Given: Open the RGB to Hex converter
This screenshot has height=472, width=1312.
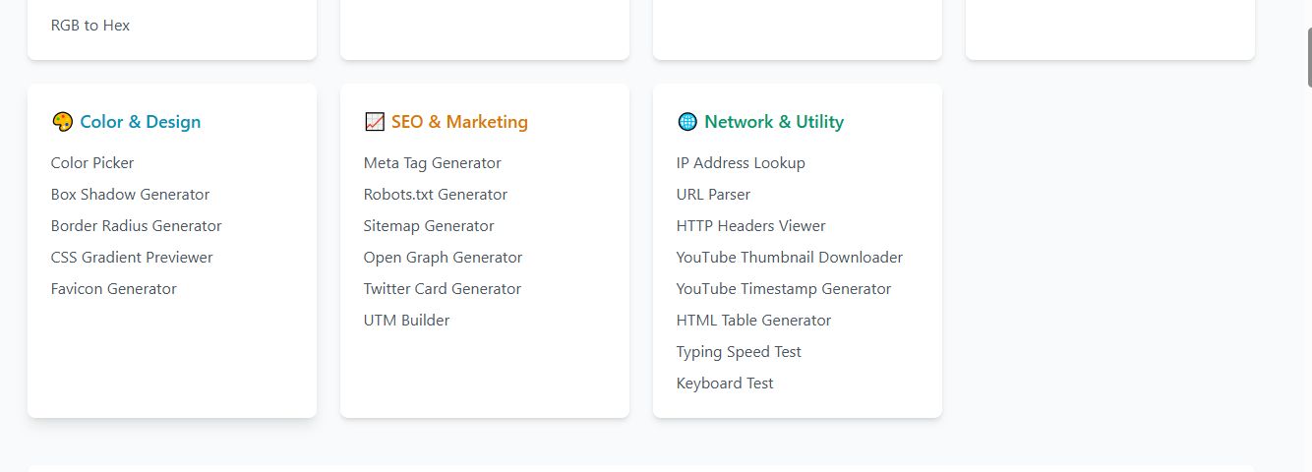Looking at the screenshot, I should pyautogui.click(x=90, y=26).
